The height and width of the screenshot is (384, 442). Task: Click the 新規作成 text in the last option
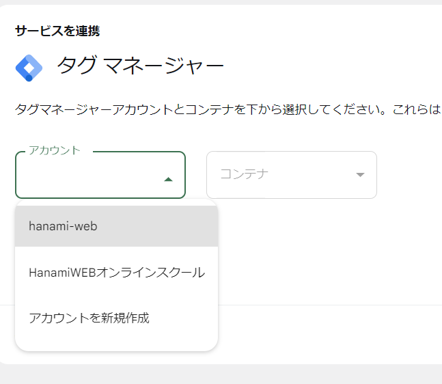coord(125,318)
